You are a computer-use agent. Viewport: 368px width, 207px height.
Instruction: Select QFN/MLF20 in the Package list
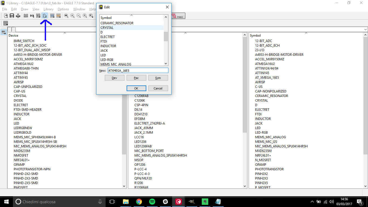click(143, 178)
